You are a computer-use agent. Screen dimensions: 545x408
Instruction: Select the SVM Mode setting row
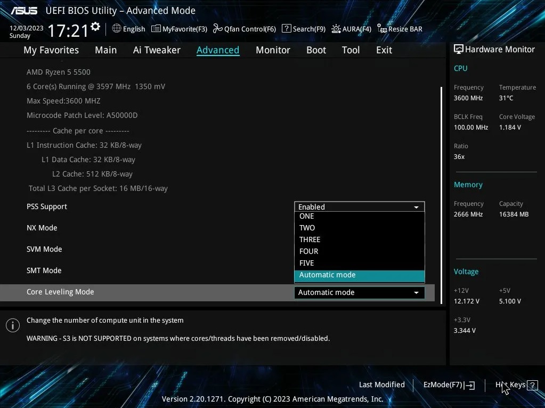point(44,249)
